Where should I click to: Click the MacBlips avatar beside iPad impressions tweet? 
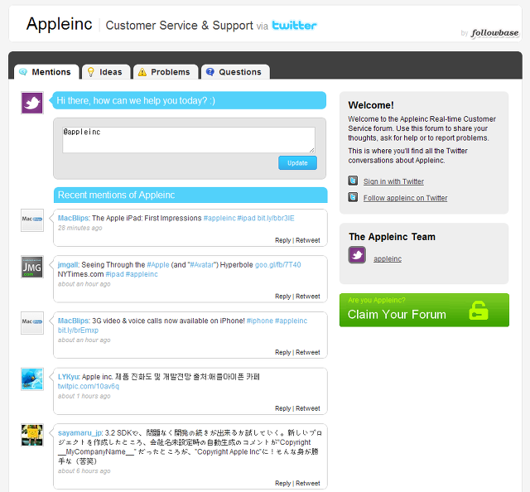coord(32,220)
